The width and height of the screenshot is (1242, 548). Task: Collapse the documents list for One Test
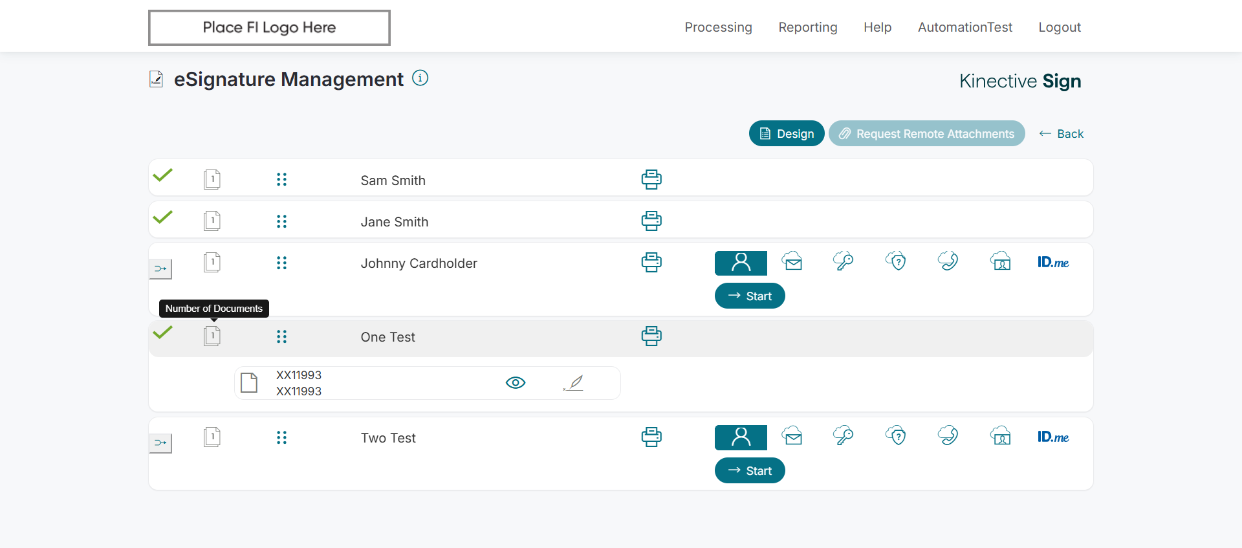click(x=212, y=336)
